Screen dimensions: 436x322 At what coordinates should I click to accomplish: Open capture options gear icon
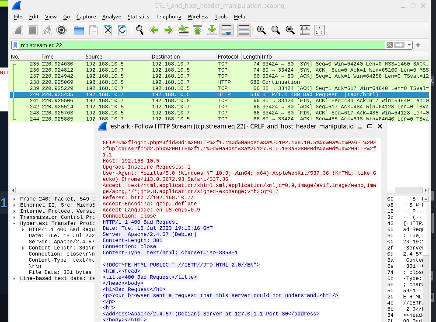(62, 30)
